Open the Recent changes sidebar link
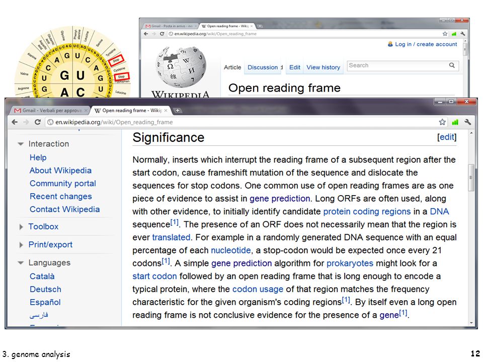The width and height of the screenshot is (483, 362). (x=61, y=196)
